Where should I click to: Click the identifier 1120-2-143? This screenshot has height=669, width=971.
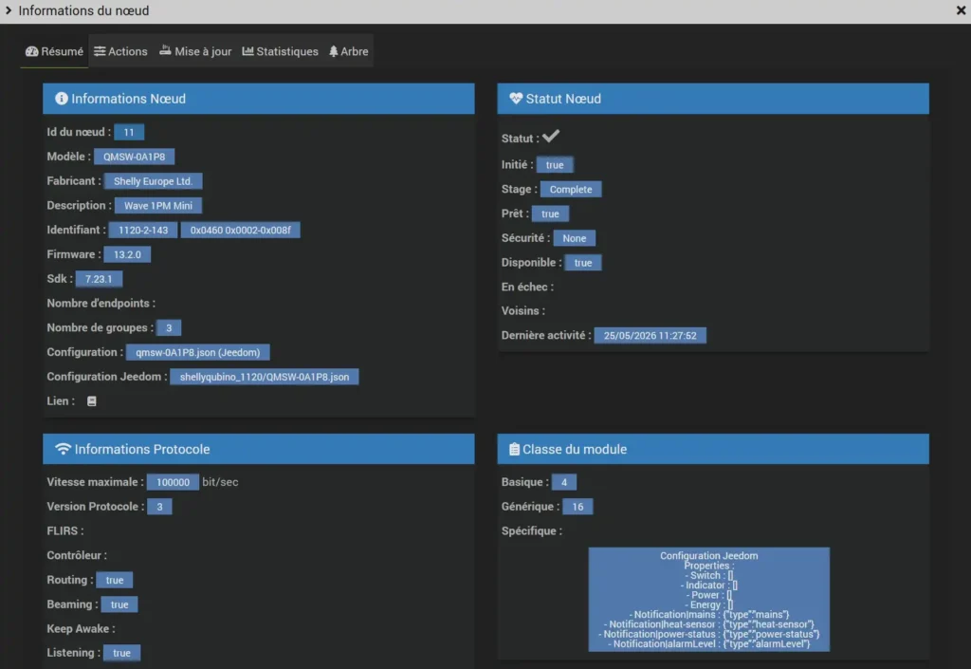143,230
